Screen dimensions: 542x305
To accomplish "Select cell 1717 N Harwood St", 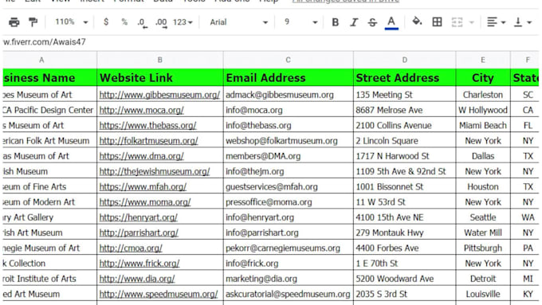I will (404, 156).
